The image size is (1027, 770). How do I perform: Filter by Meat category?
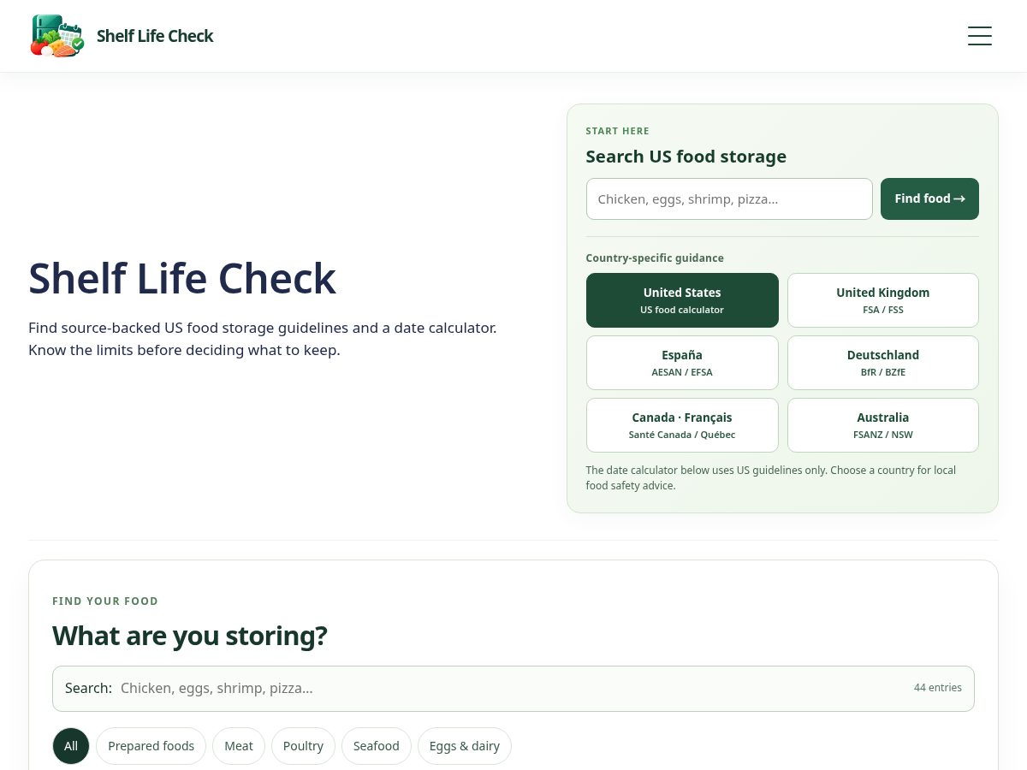click(239, 746)
